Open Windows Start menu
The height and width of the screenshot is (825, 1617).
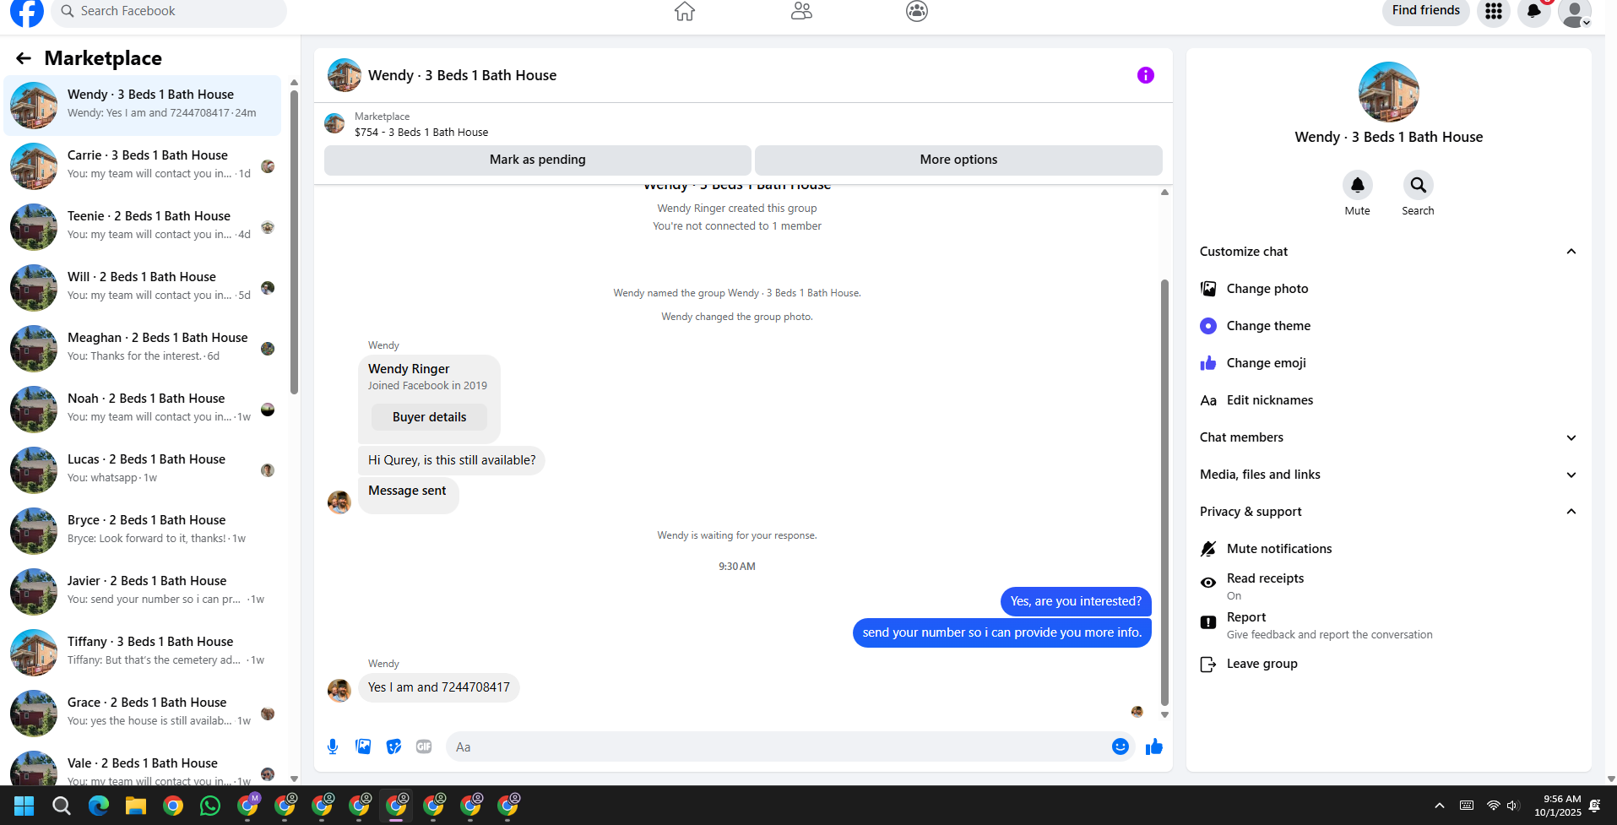point(24,806)
